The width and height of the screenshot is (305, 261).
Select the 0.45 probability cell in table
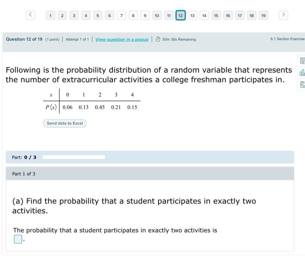(100, 107)
